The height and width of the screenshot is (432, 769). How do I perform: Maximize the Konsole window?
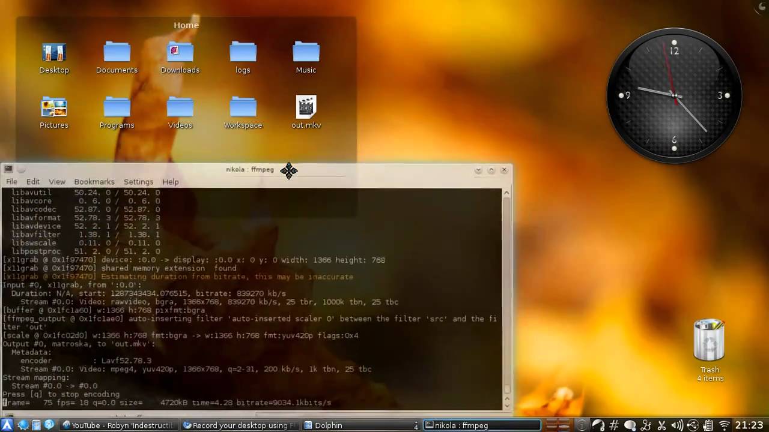491,170
